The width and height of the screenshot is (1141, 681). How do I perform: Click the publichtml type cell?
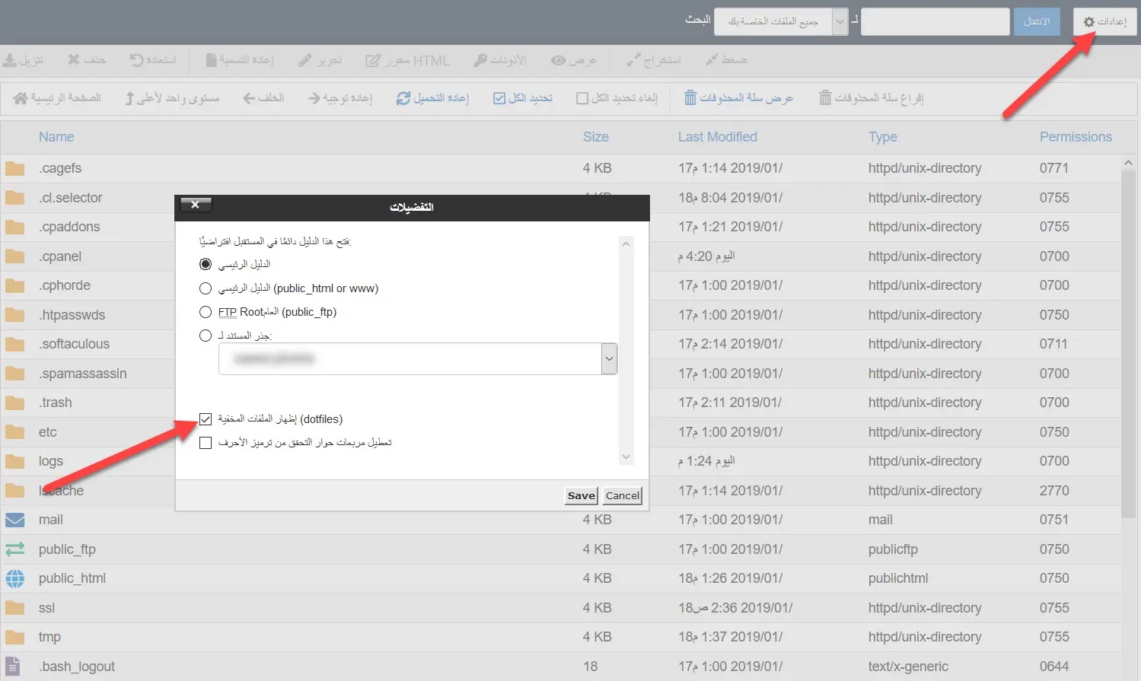tap(898, 578)
